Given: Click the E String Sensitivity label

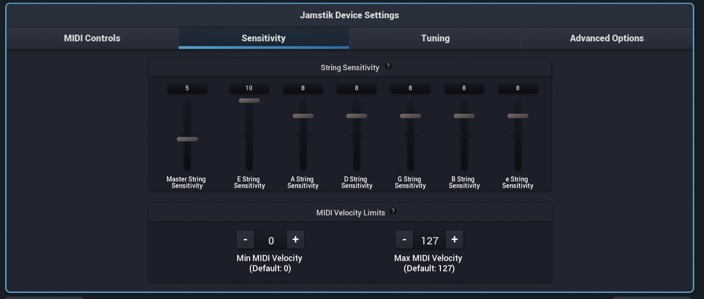Looking at the screenshot, I should coord(249,182).
